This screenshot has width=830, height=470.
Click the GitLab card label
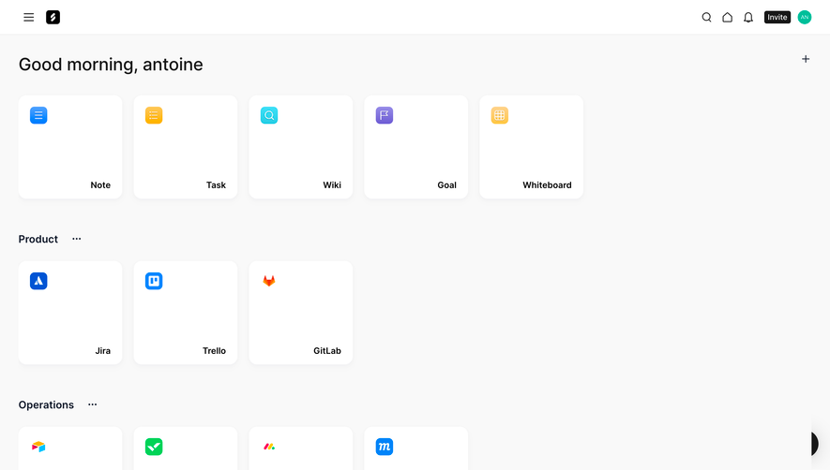pos(327,350)
